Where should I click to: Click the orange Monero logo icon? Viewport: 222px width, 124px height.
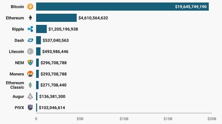point(30,74)
